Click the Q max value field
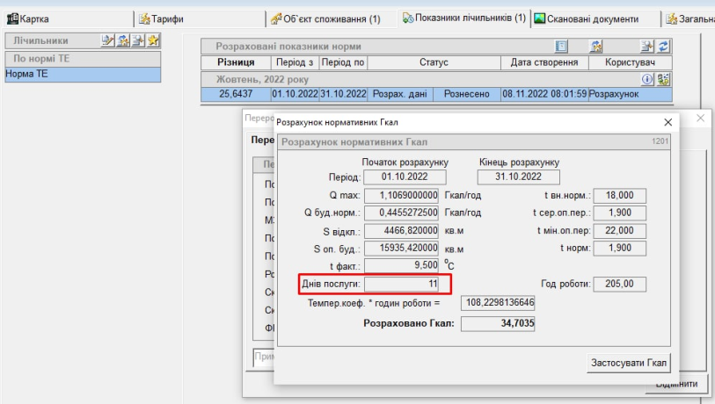715x404 pixels. pyautogui.click(x=401, y=195)
